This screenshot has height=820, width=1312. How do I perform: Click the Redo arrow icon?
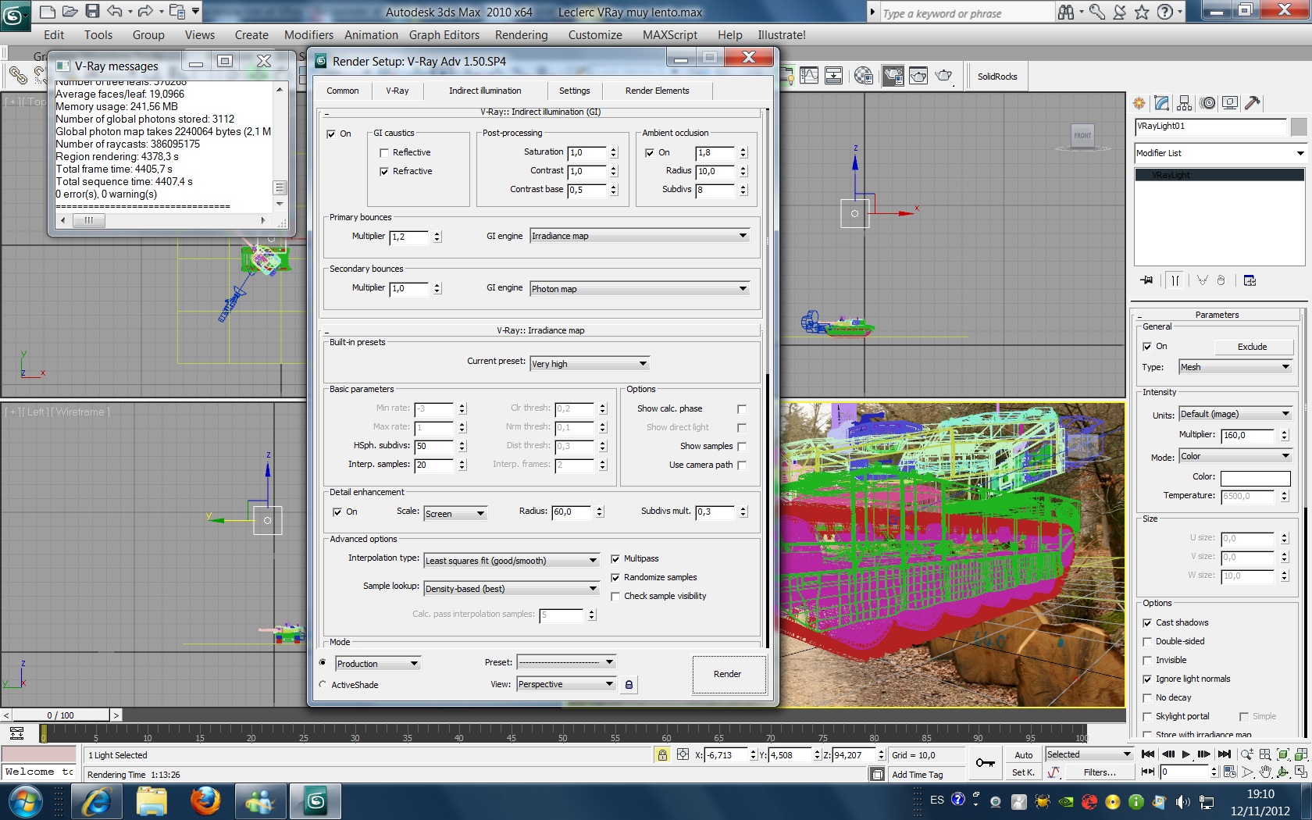[145, 12]
